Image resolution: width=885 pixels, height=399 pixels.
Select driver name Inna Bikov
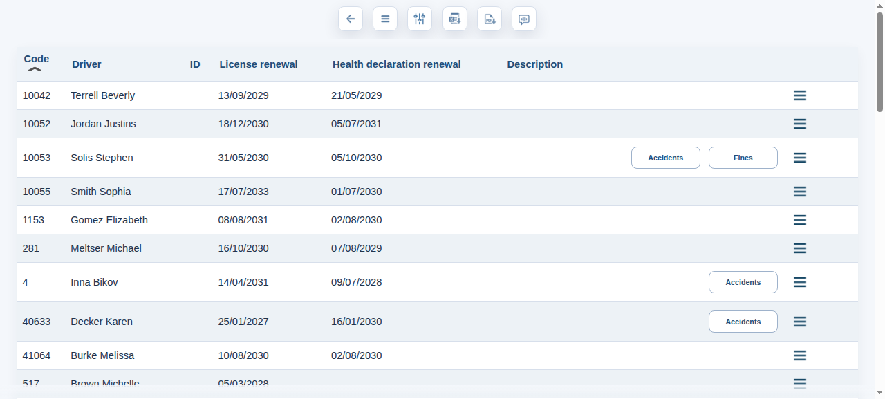pyautogui.click(x=94, y=282)
